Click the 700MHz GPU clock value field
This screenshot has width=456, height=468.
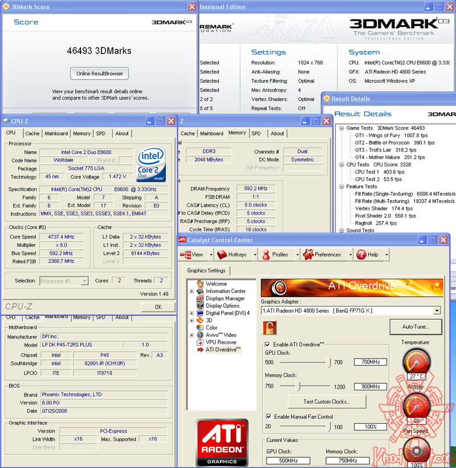point(370,362)
